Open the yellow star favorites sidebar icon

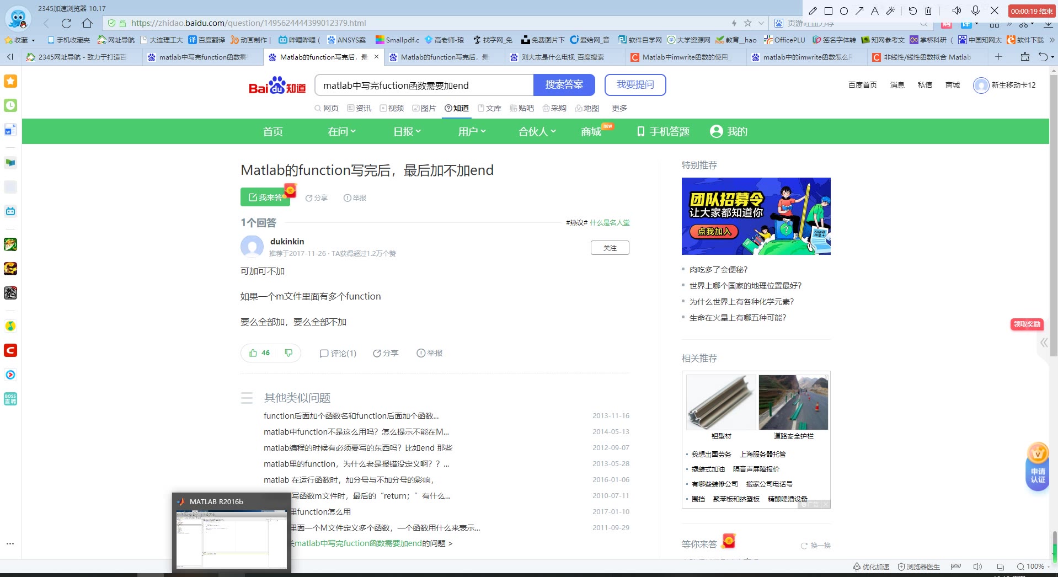[10, 81]
